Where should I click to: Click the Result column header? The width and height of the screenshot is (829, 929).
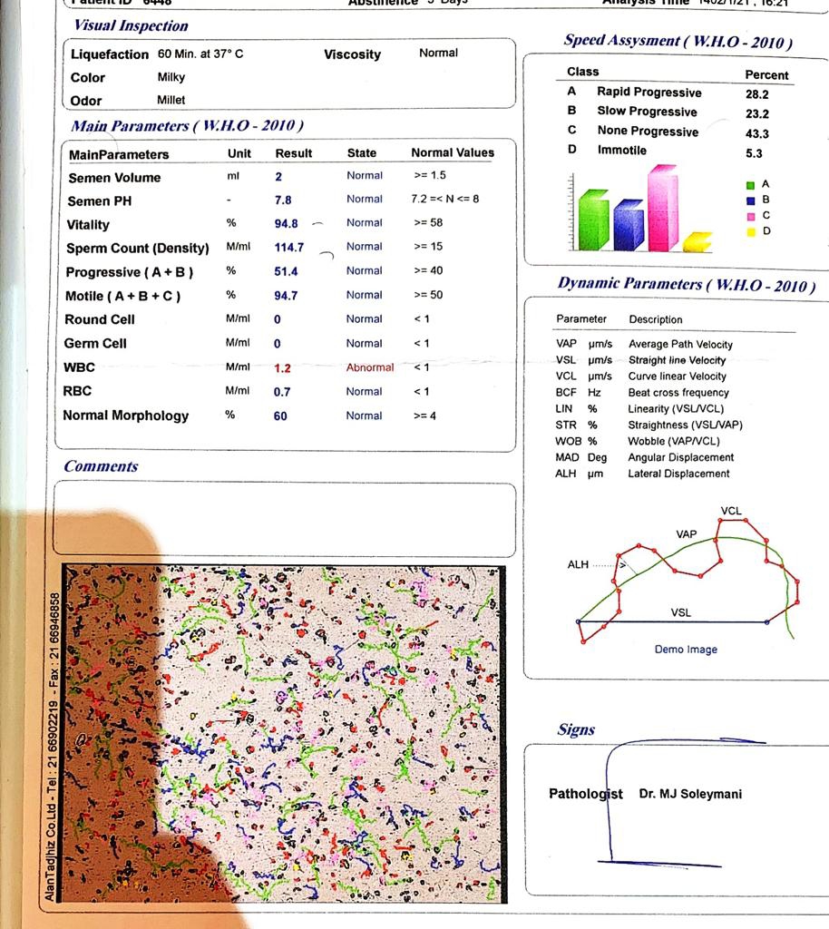293,153
